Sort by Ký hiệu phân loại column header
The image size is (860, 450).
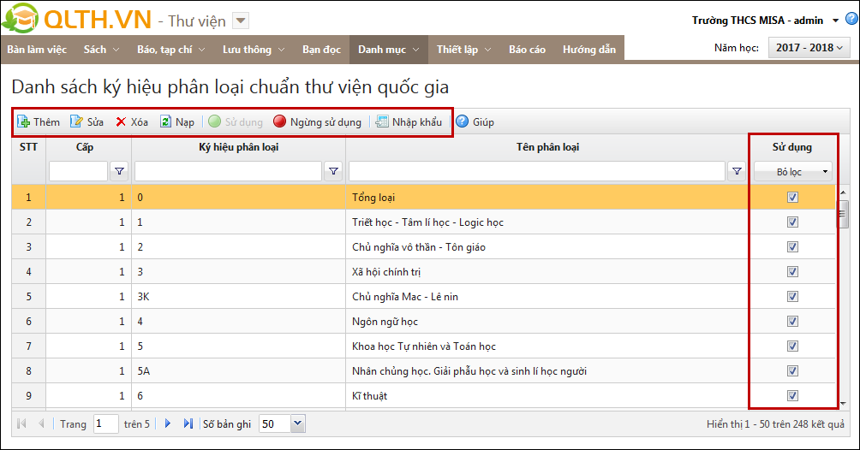pyautogui.click(x=239, y=147)
